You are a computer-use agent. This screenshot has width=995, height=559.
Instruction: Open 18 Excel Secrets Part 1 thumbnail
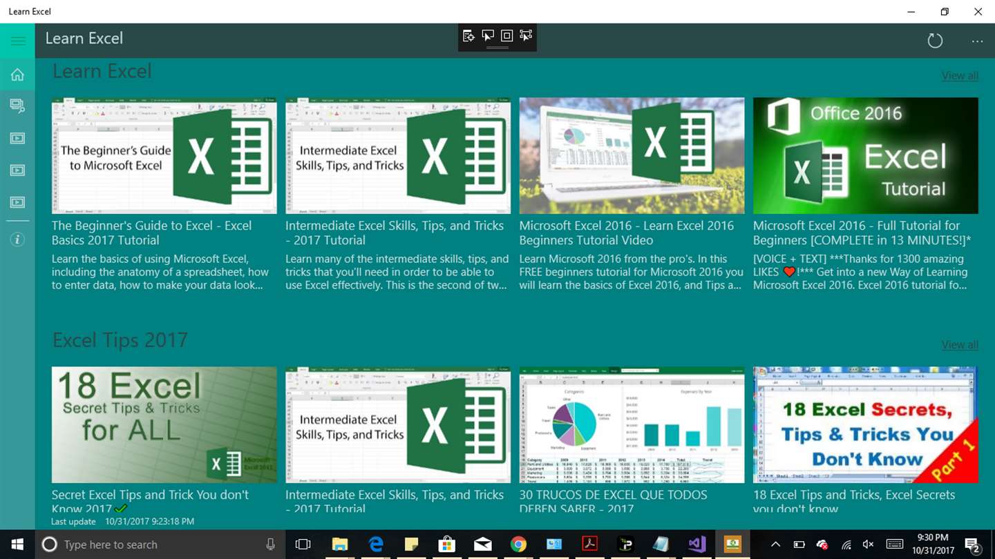(x=866, y=424)
